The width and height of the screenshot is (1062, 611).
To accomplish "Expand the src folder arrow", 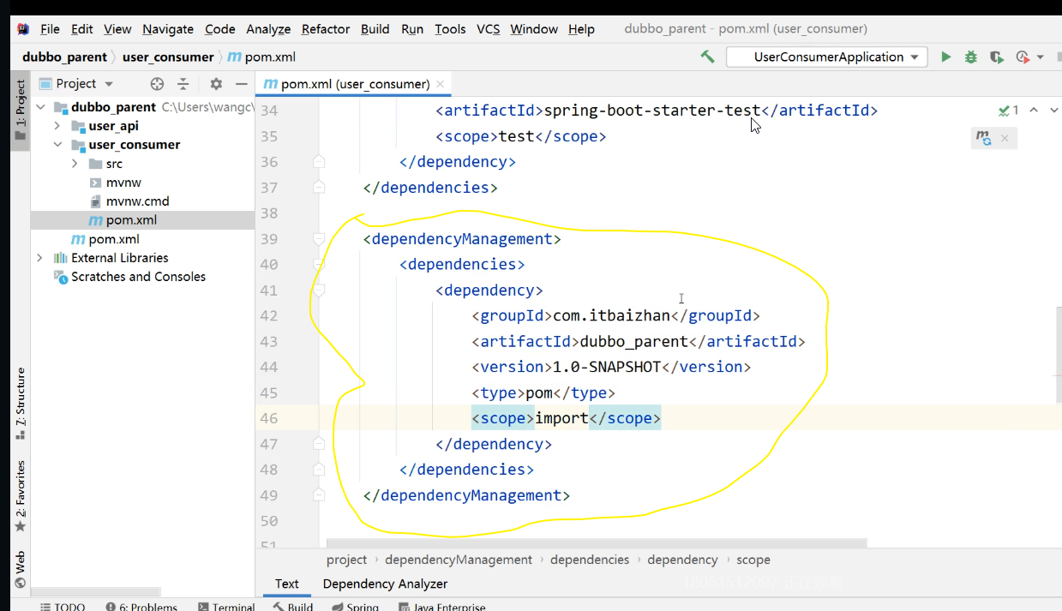I will point(75,164).
